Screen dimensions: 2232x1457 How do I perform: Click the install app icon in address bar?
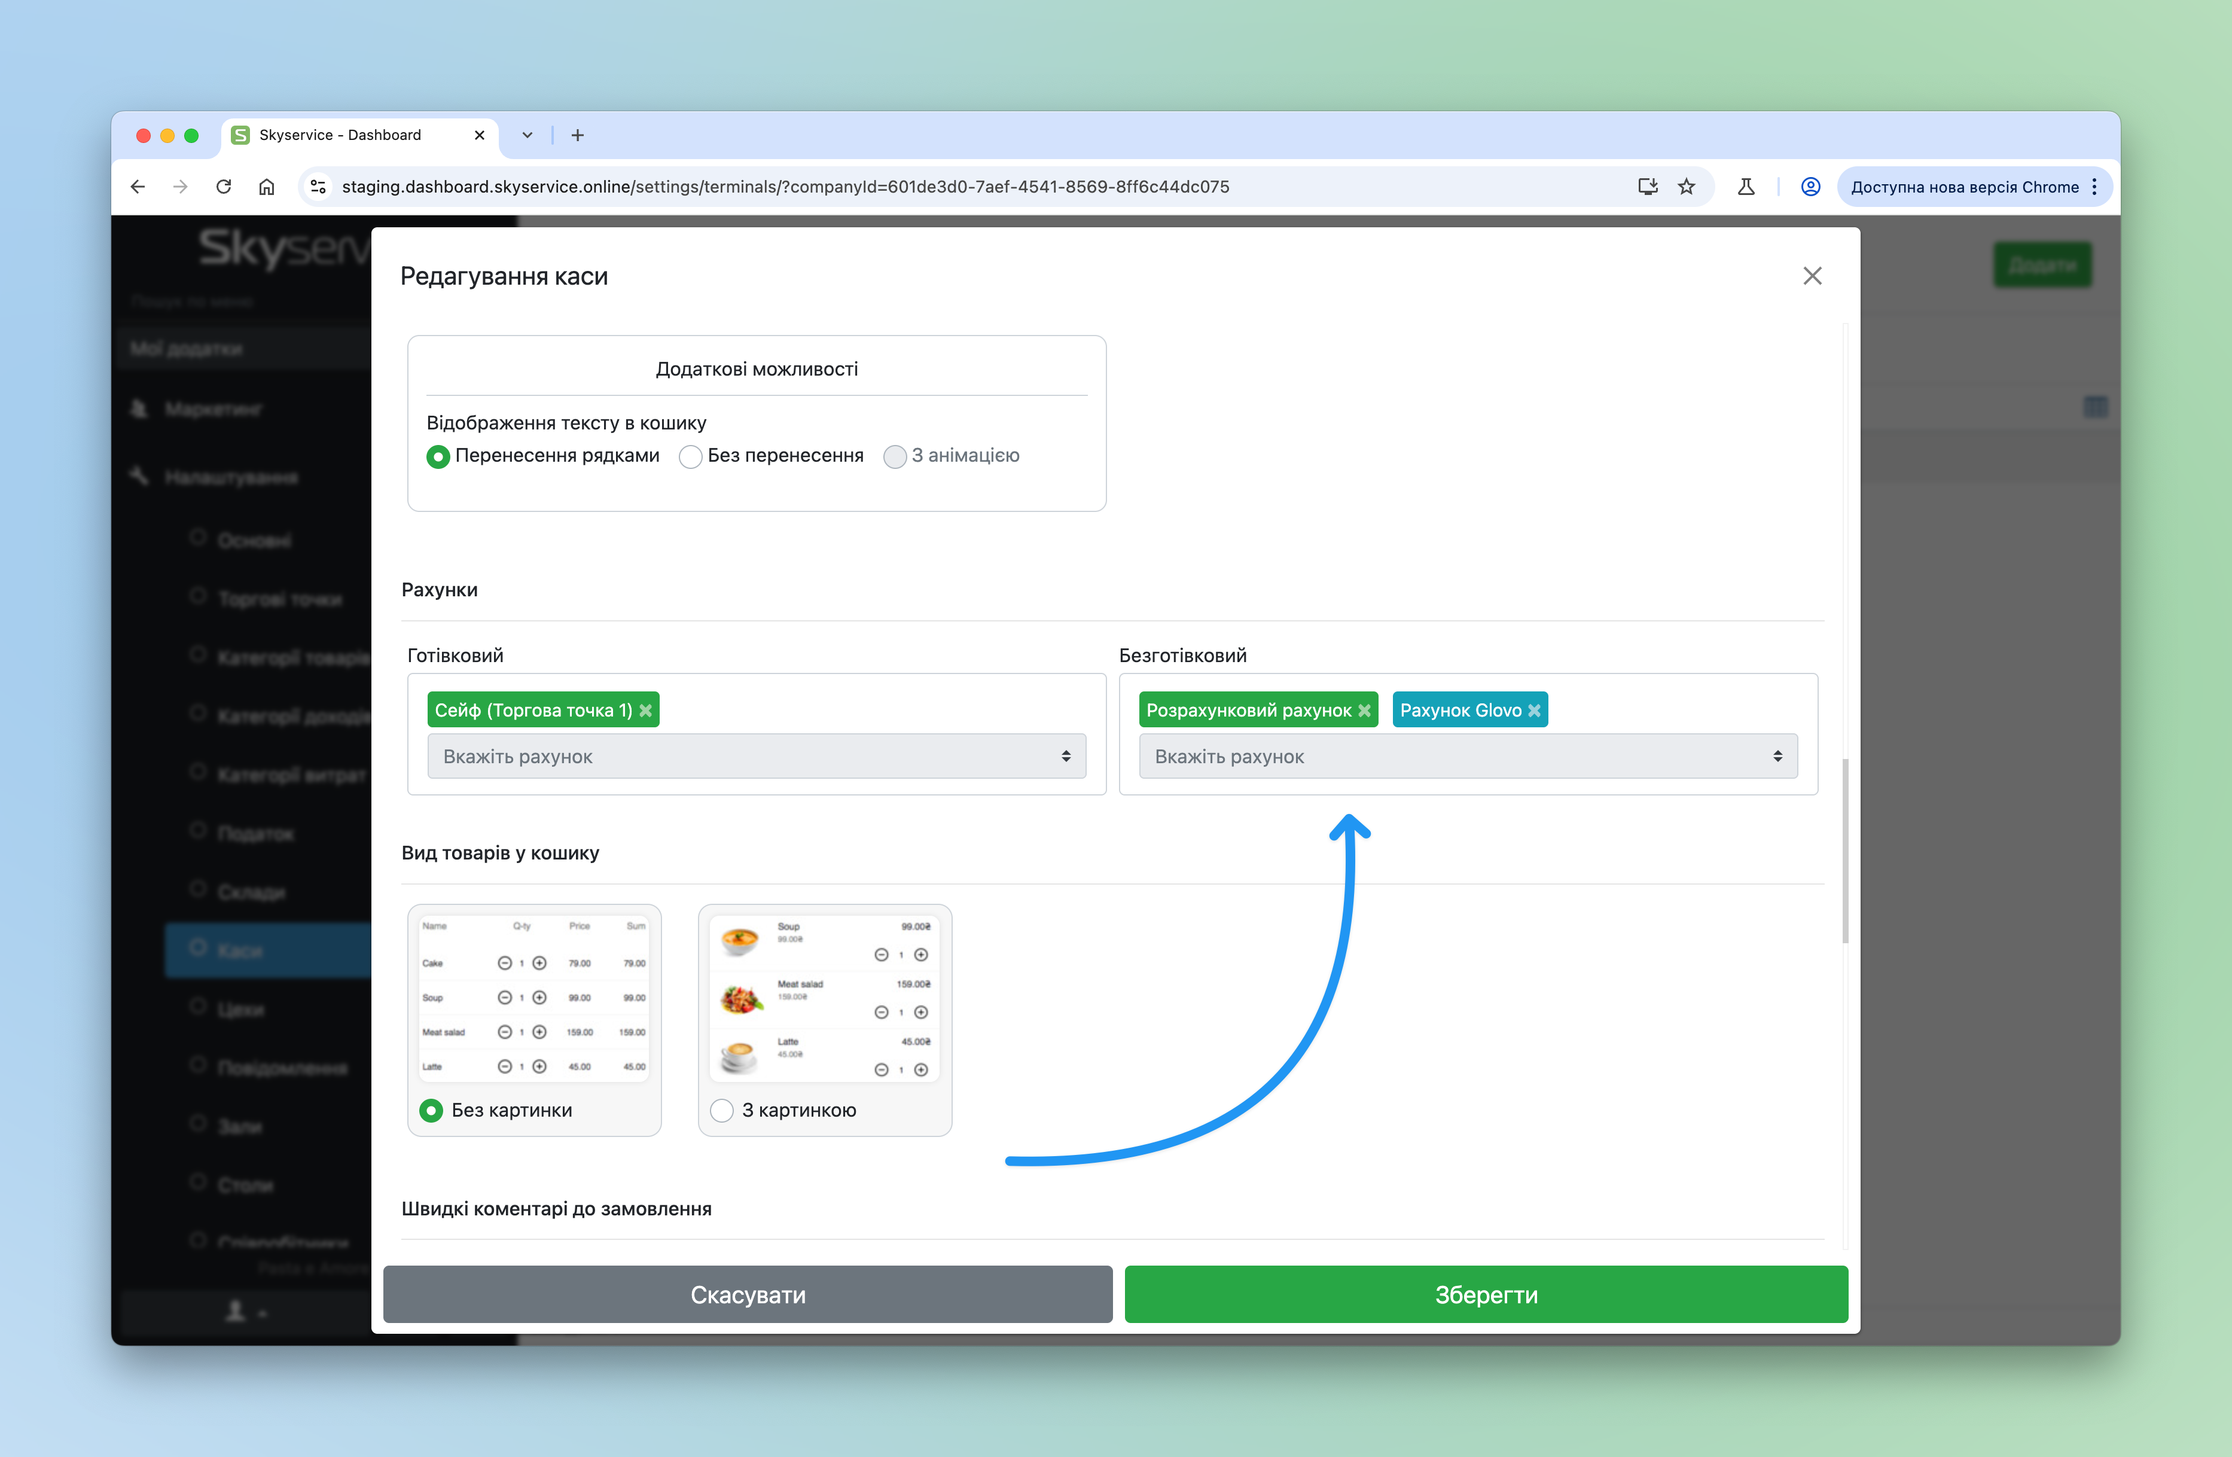[x=1647, y=187]
